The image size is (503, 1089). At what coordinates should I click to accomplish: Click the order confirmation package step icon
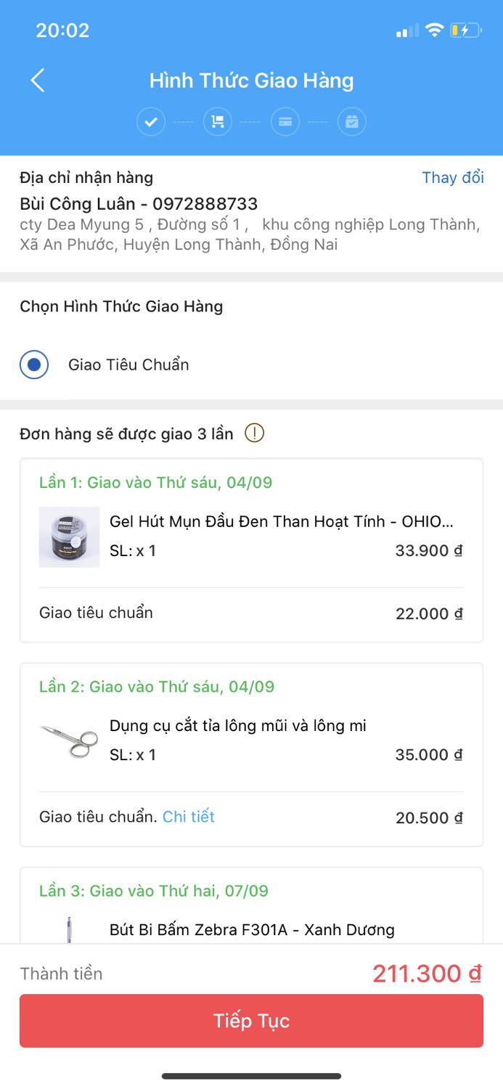coord(351,121)
